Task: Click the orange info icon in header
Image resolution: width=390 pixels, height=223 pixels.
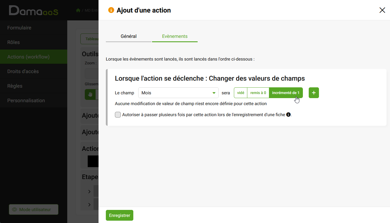Action: (x=111, y=10)
